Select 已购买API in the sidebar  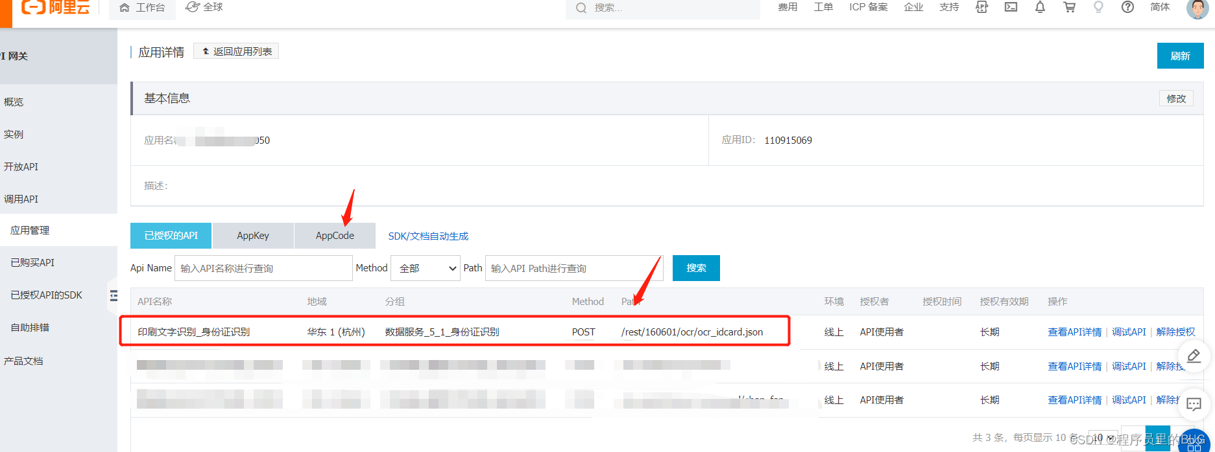[32, 262]
